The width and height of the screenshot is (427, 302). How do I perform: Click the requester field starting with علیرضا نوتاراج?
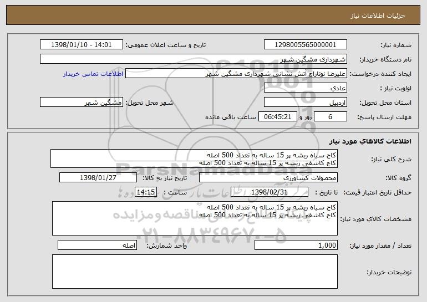(x=236, y=74)
